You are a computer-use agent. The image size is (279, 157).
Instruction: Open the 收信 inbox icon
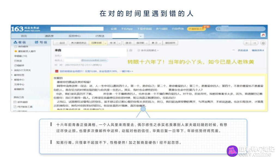[x=16, y=42]
